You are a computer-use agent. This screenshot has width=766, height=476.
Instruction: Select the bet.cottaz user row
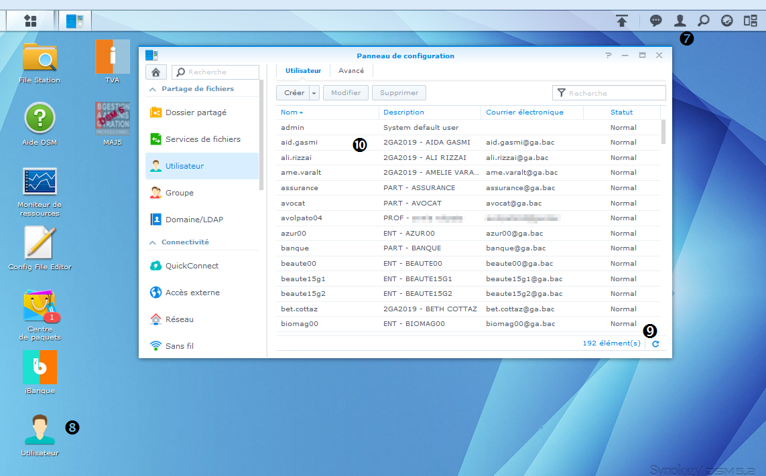coord(468,309)
